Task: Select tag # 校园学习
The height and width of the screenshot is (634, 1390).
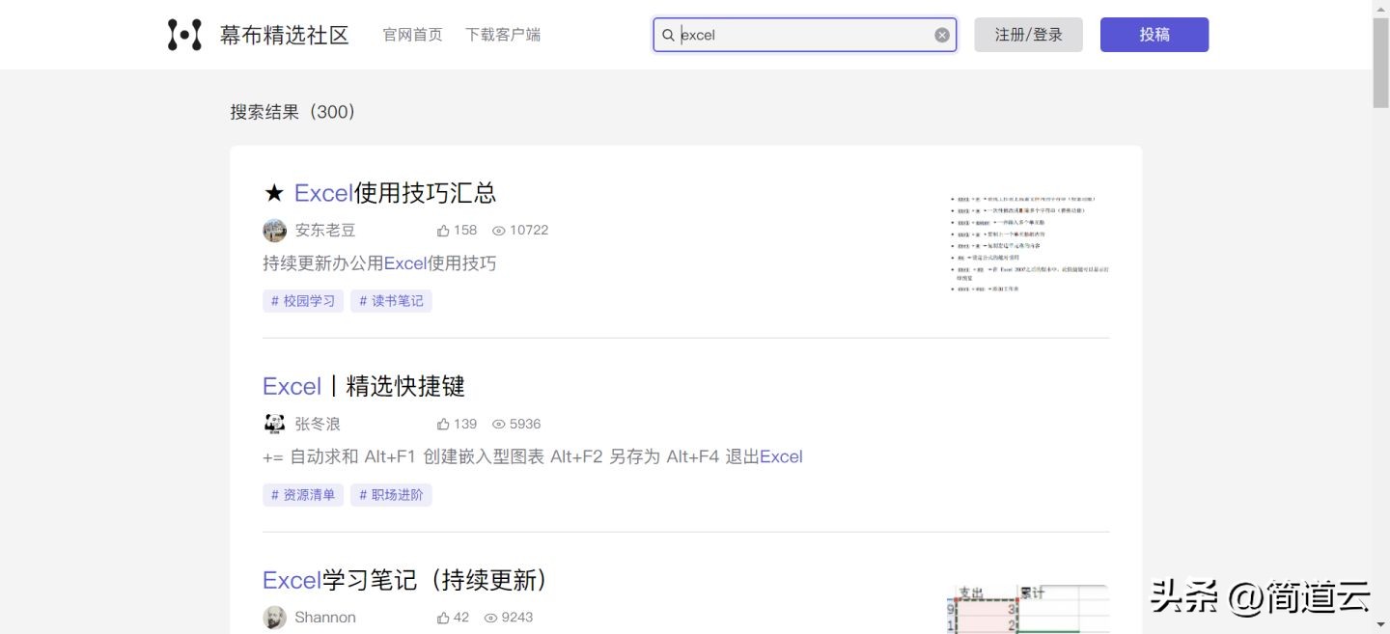Action: pos(303,301)
